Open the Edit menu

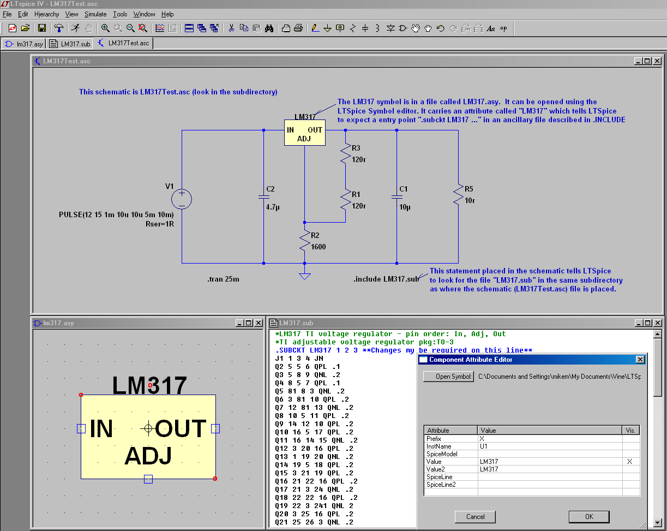23,14
